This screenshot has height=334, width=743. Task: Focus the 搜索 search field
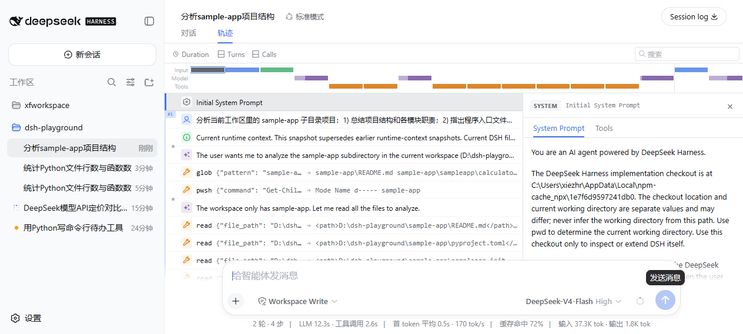coord(687,54)
